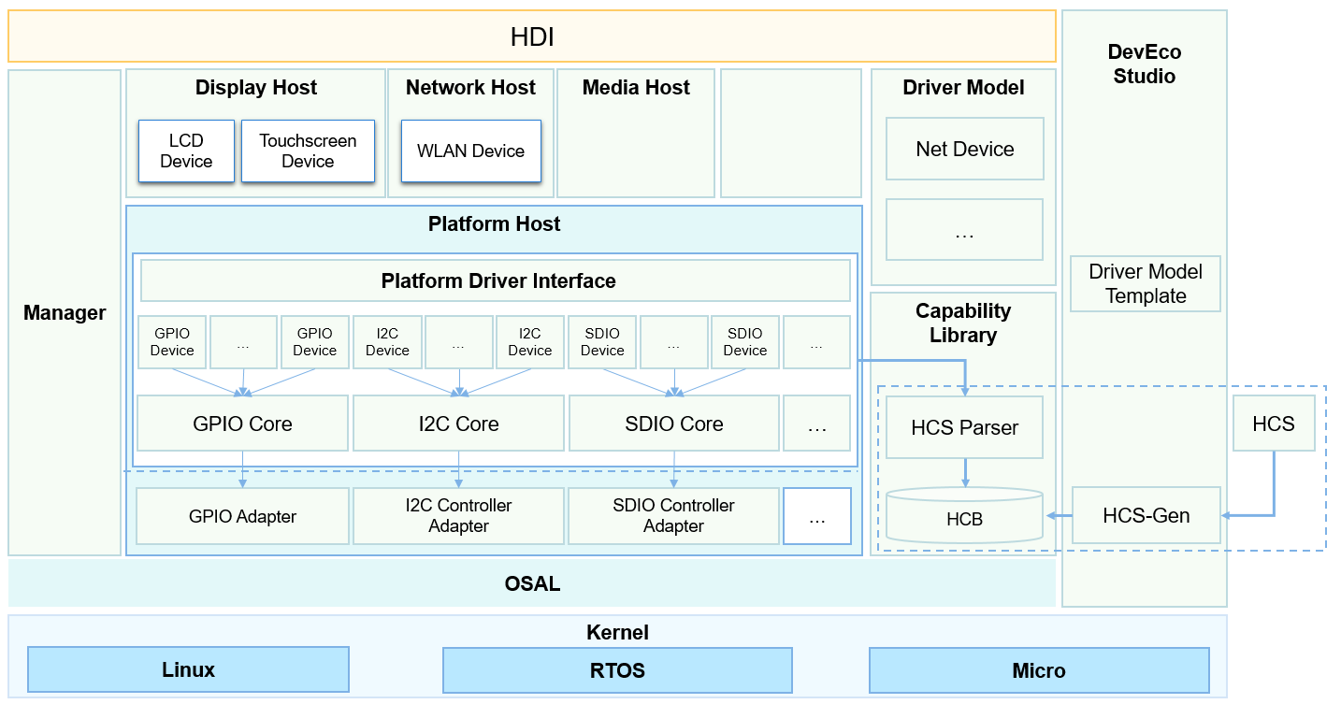Select the LCD Device box

coord(186,151)
